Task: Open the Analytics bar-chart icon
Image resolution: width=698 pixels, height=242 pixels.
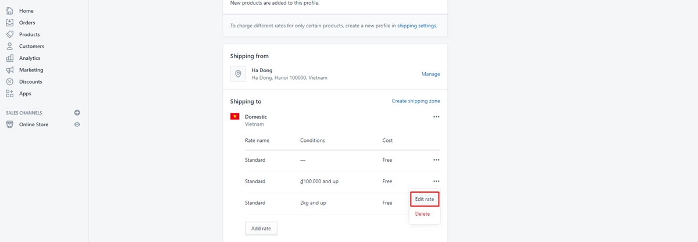Action: tap(10, 58)
